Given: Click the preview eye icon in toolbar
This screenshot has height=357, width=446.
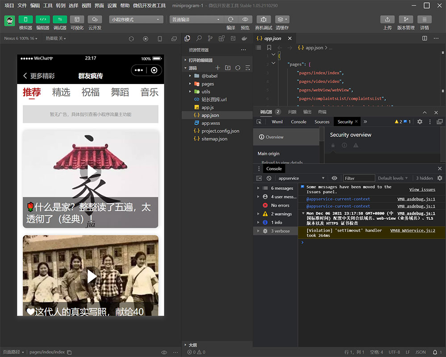Looking at the screenshot, I should 245,20.
